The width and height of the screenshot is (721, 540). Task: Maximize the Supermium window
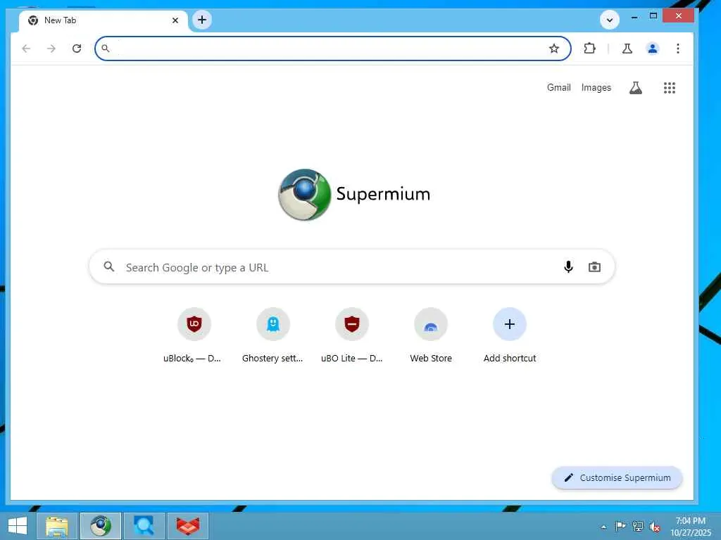[x=653, y=16]
